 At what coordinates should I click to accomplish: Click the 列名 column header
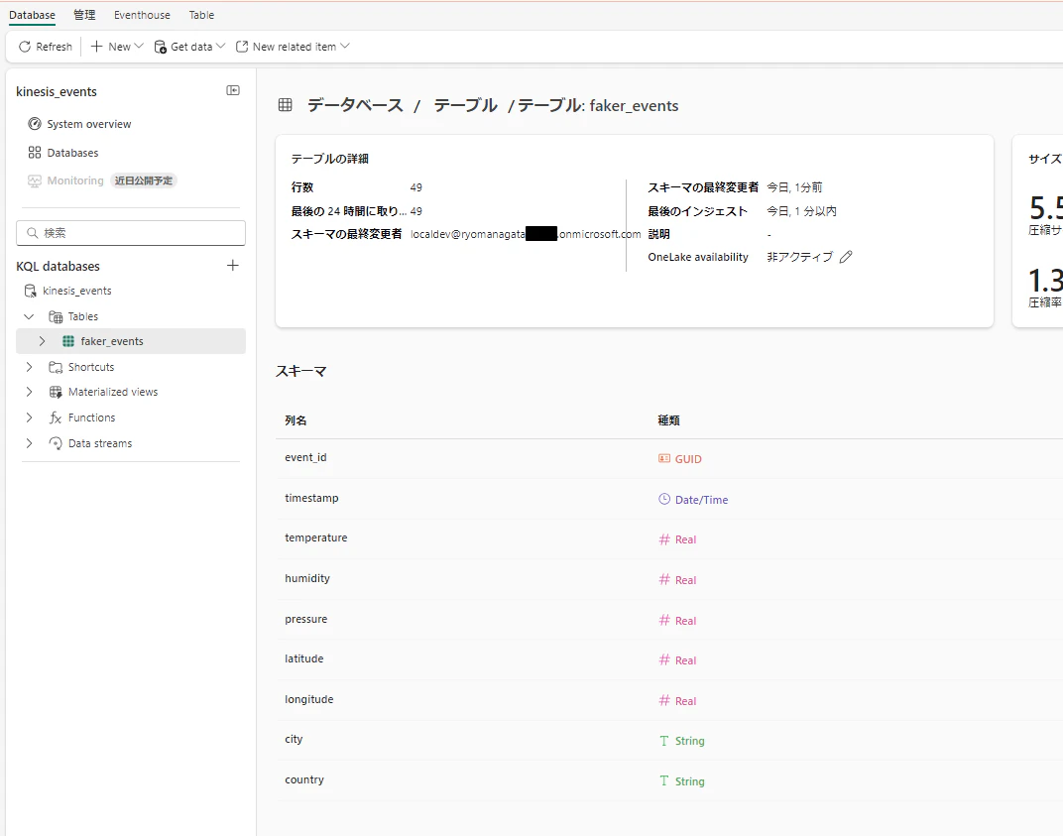click(295, 420)
